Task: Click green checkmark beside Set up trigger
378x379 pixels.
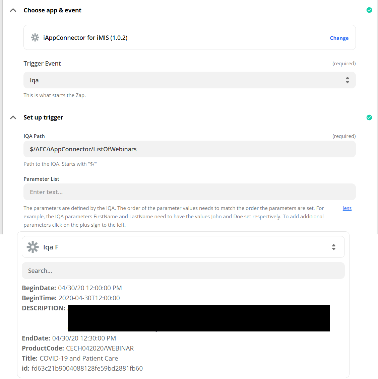Action: 369,118
